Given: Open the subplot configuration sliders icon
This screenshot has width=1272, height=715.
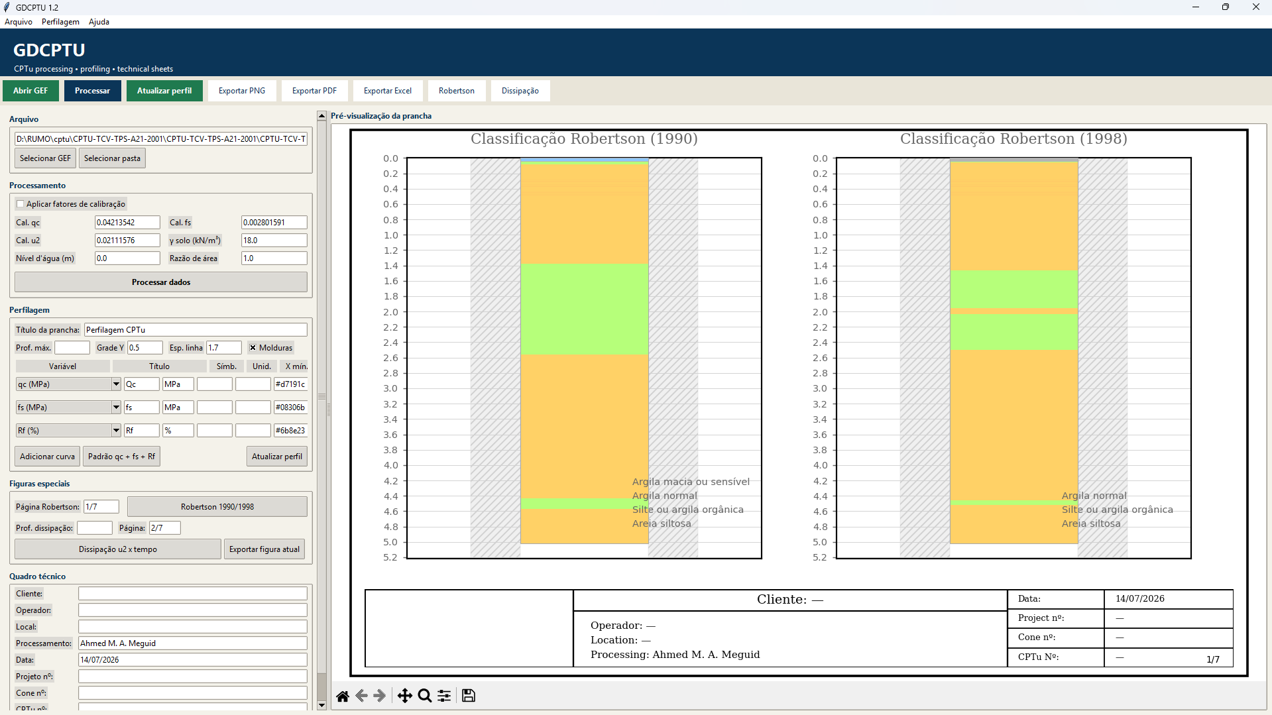Looking at the screenshot, I should coord(444,696).
